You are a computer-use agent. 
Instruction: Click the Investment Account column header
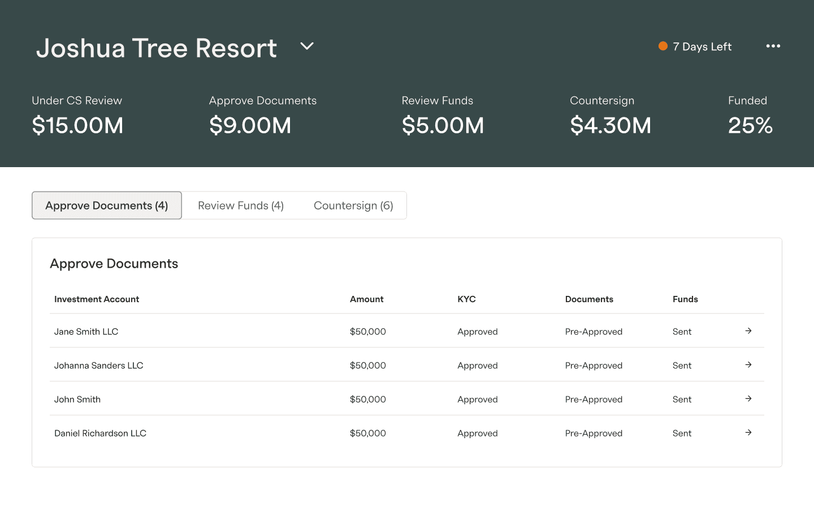coord(97,299)
